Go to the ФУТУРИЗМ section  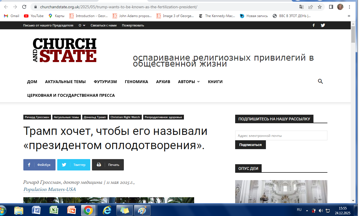[x=105, y=82]
